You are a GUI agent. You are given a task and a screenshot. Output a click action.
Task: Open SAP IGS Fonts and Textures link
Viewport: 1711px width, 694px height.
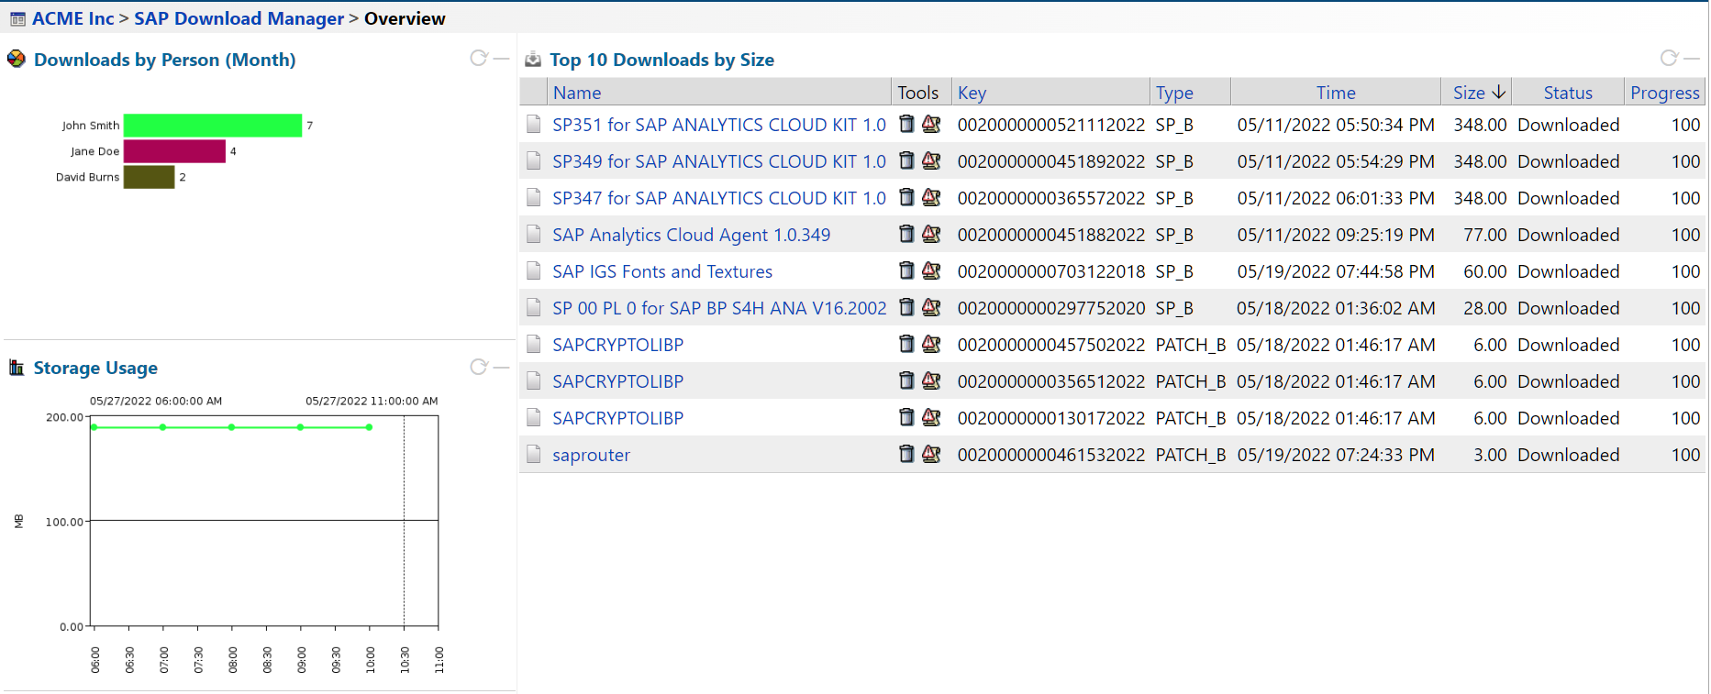[x=662, y=271]
